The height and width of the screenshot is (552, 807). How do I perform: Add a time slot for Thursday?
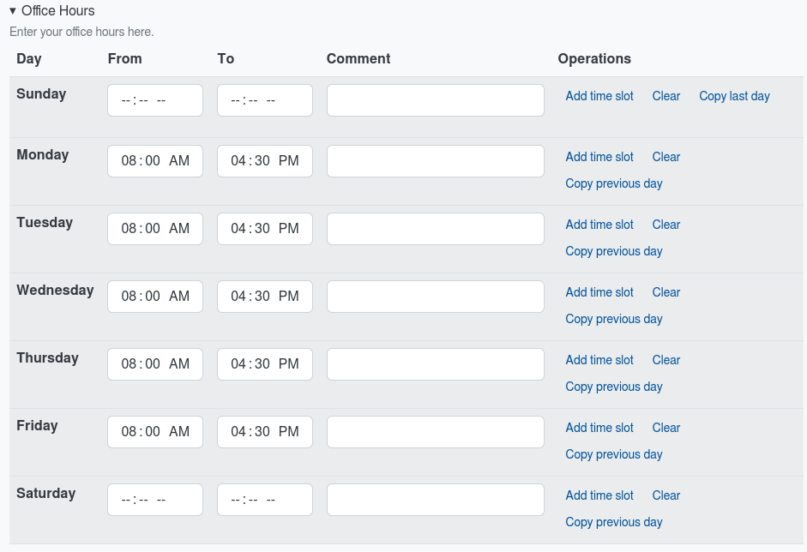pyautogui.click(x=599, y=359)
